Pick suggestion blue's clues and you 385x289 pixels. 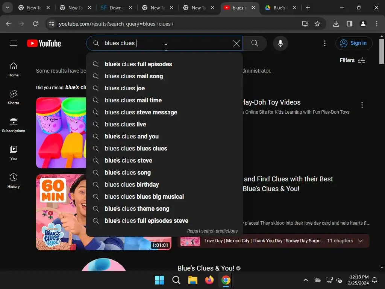[164, 136]
